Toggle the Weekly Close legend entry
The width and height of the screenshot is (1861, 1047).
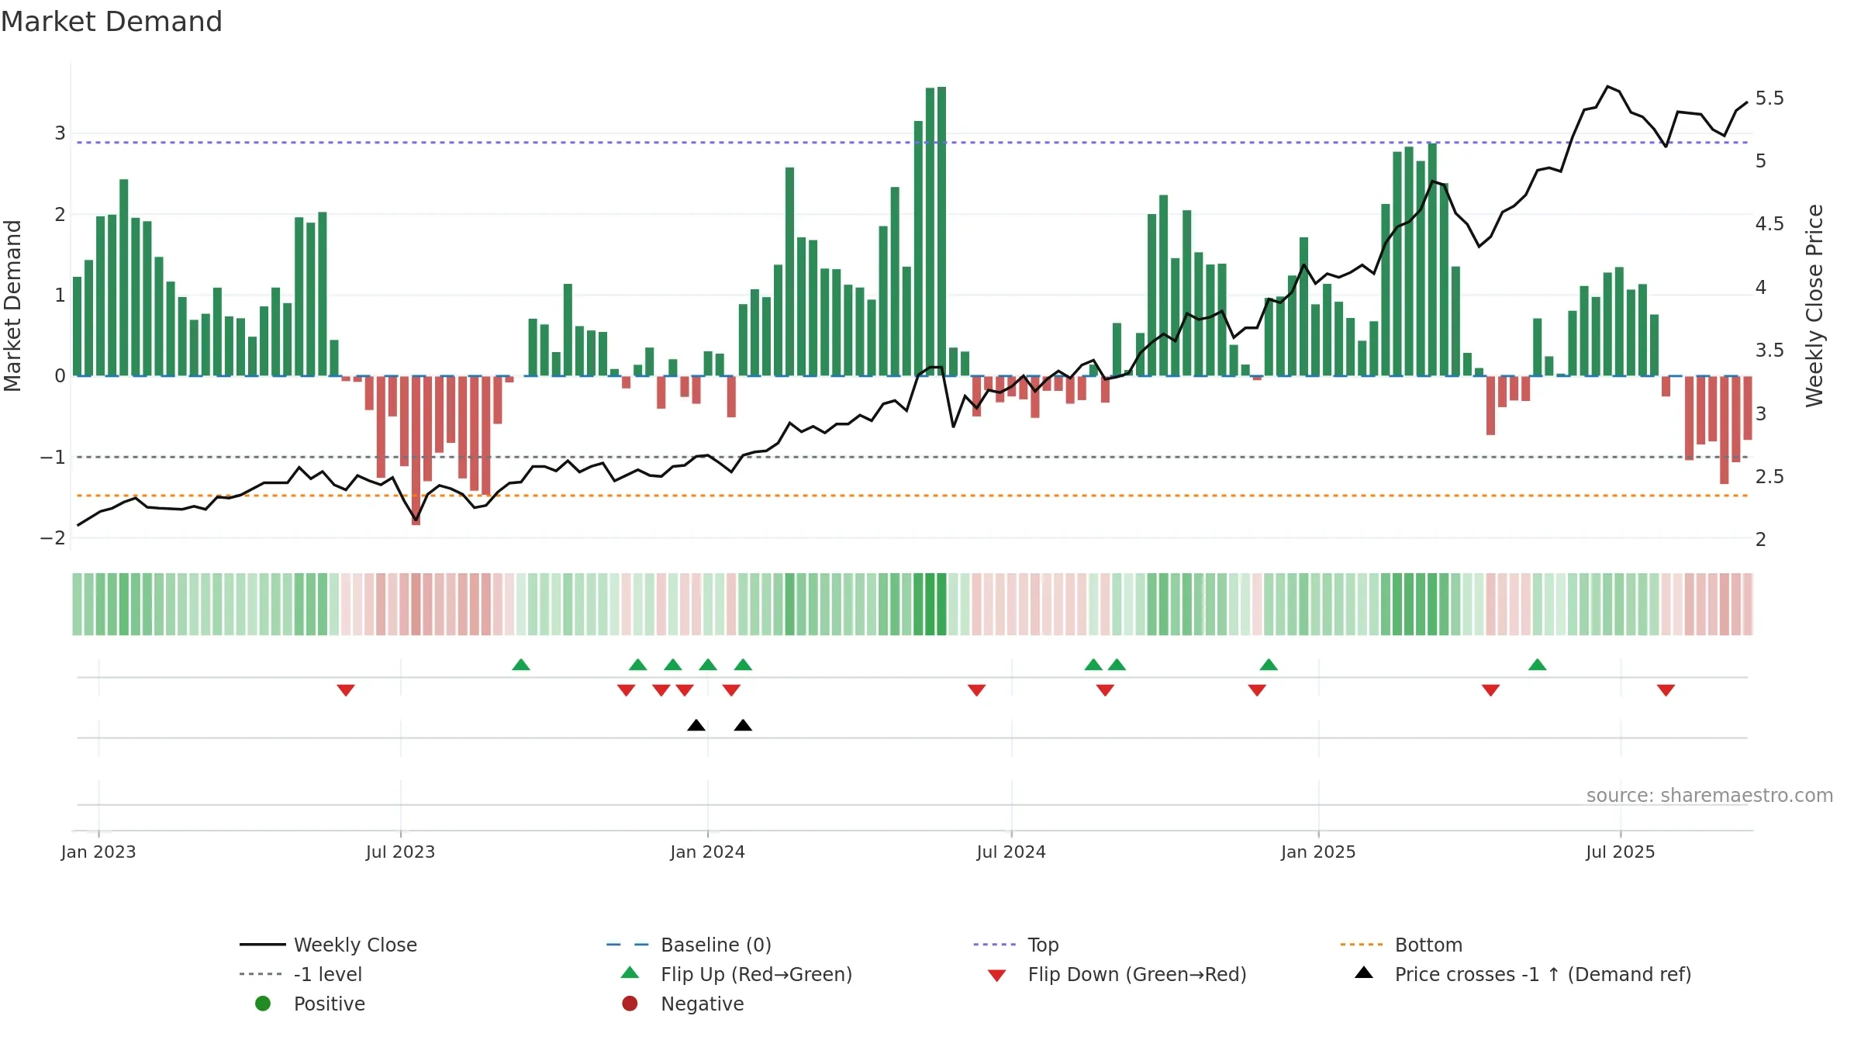click(x=328, y=945)
